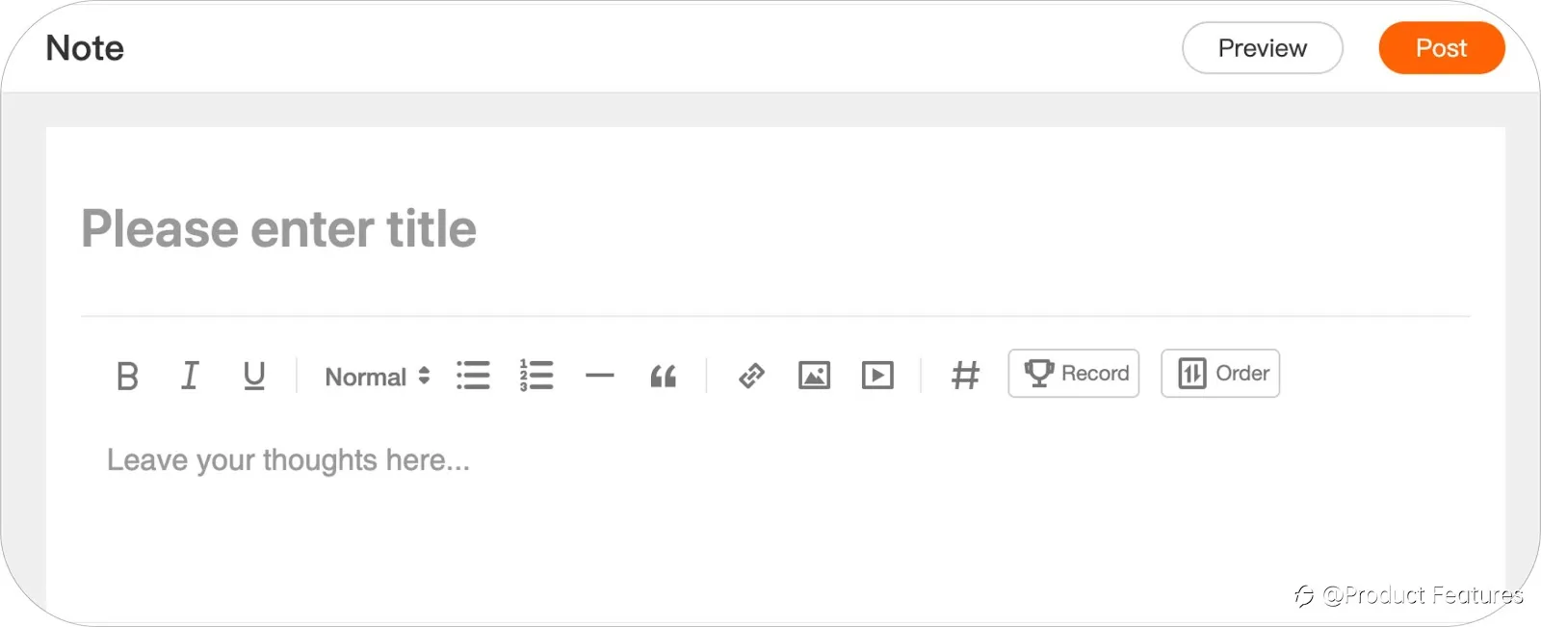The image size is (1541, 627).
Task: Insert a horizontal divider line
Action: point(599,376)
